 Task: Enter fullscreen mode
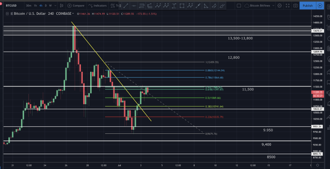click(288, 6)
